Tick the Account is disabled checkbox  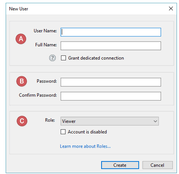63,132
